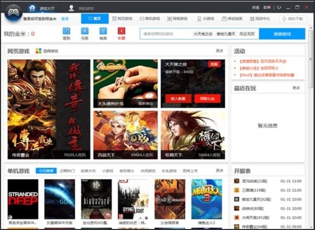The height and width of the screenshot is (230, 315).
Task: Select the 休闲游戏 filter tab
Action: 148,171
